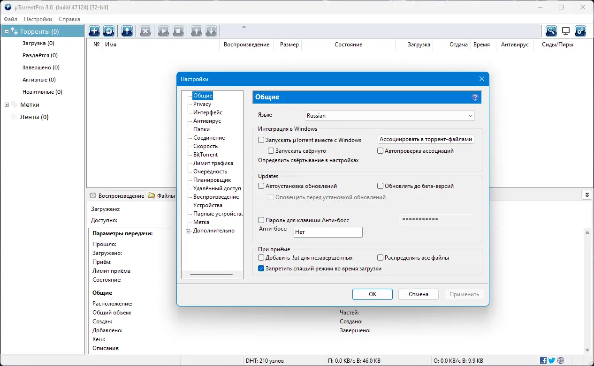
Task: Select Скорость settings category
Action: pos(206,146)
